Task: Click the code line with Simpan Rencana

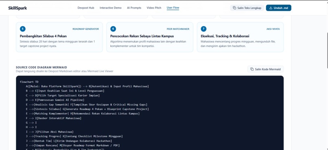Action: [x=73, y=146]
